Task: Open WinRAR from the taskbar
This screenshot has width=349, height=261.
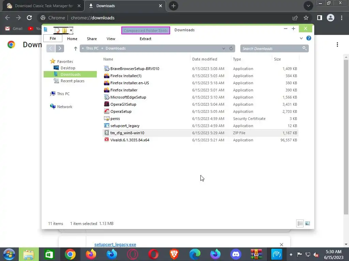Action: (256, 254)
